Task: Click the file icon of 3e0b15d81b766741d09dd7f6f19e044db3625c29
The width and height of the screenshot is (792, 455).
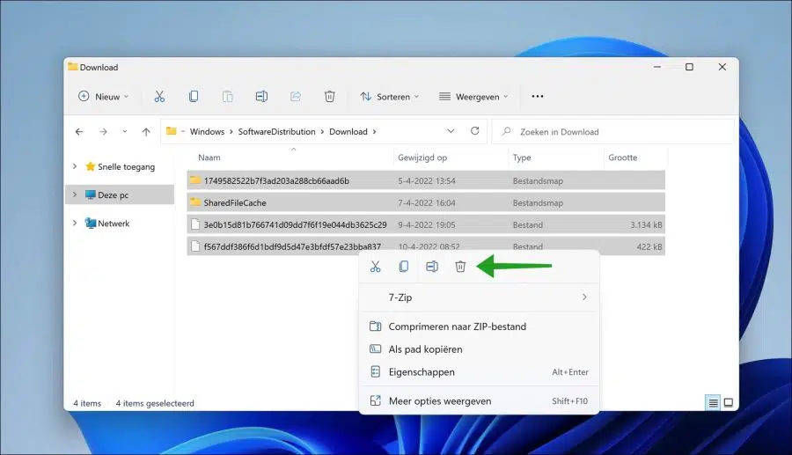Action: pyautogui.click(x=195, y=224)
